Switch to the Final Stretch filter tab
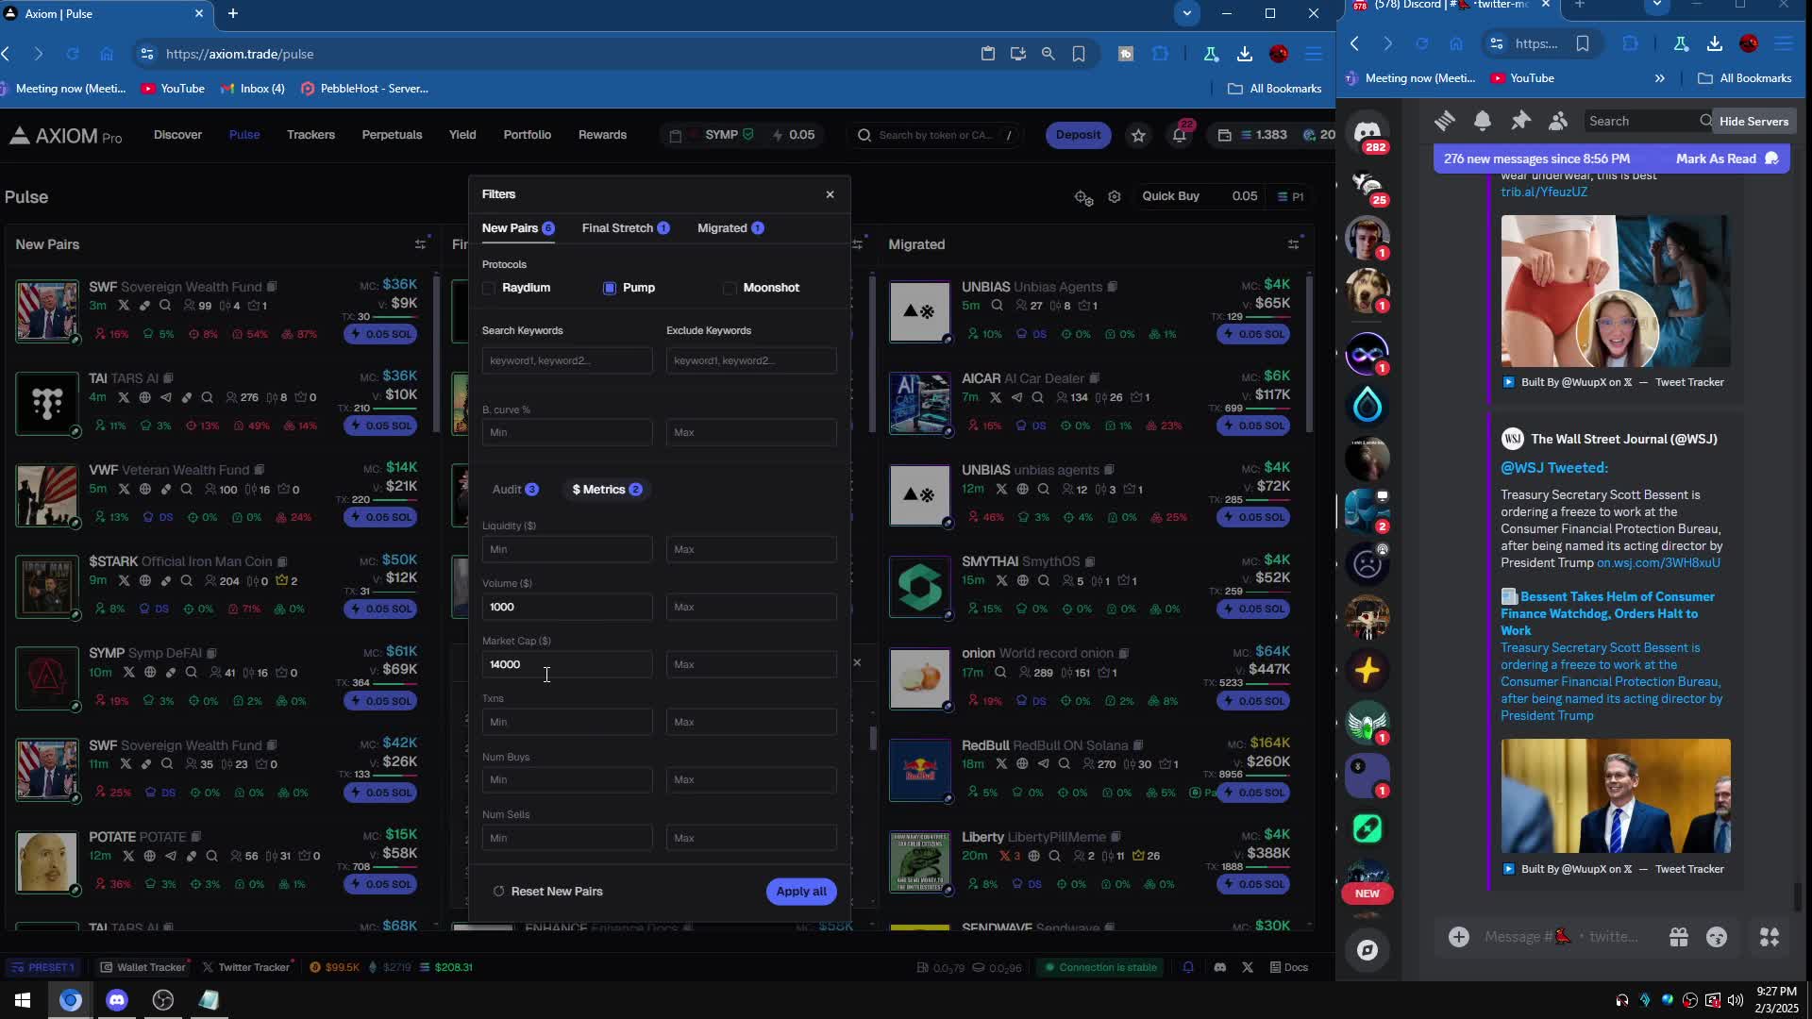Image resolution: width=1812 pixels, height=1019 pixels. pos(626,228)
